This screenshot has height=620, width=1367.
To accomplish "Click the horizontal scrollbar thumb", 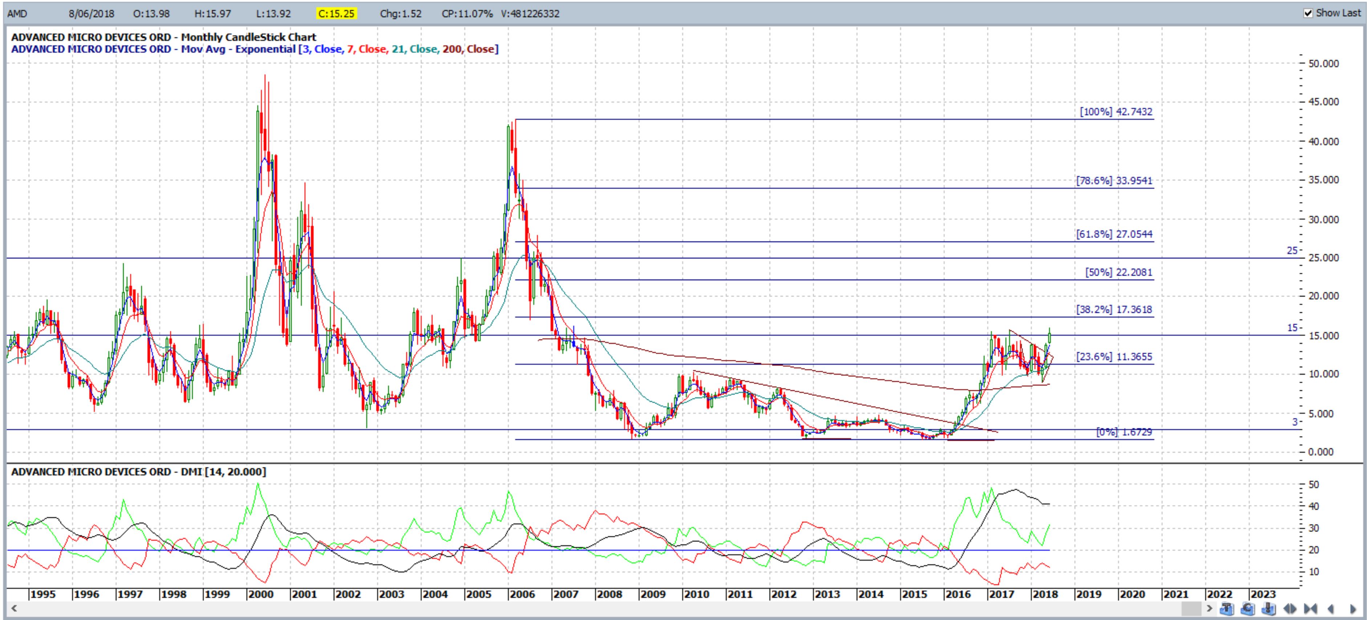I will (x=1191, y=608).
